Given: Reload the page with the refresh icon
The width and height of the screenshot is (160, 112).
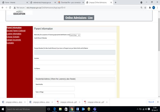Looking at the screenshot, I should click(10, 8).
